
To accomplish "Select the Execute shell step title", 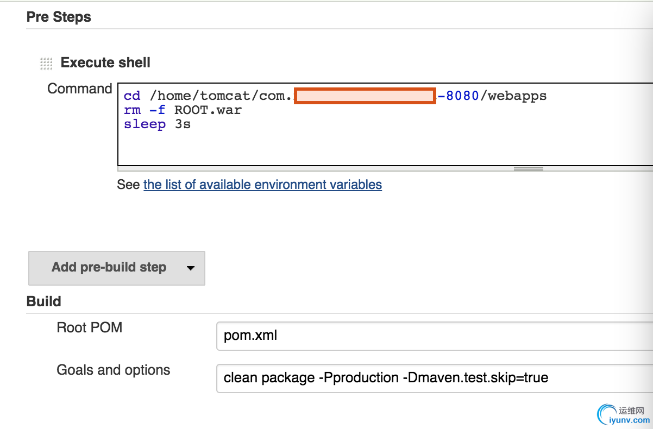I will [105, 63].
